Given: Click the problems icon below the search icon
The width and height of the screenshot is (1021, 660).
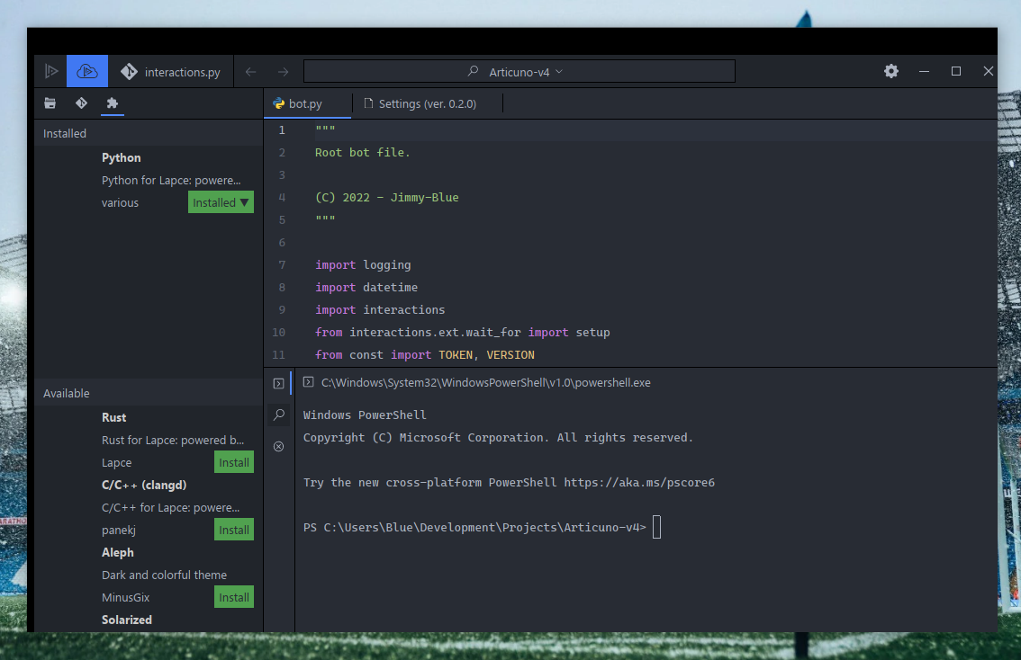Looking at the screenshot, I should (x=279, y=446).
